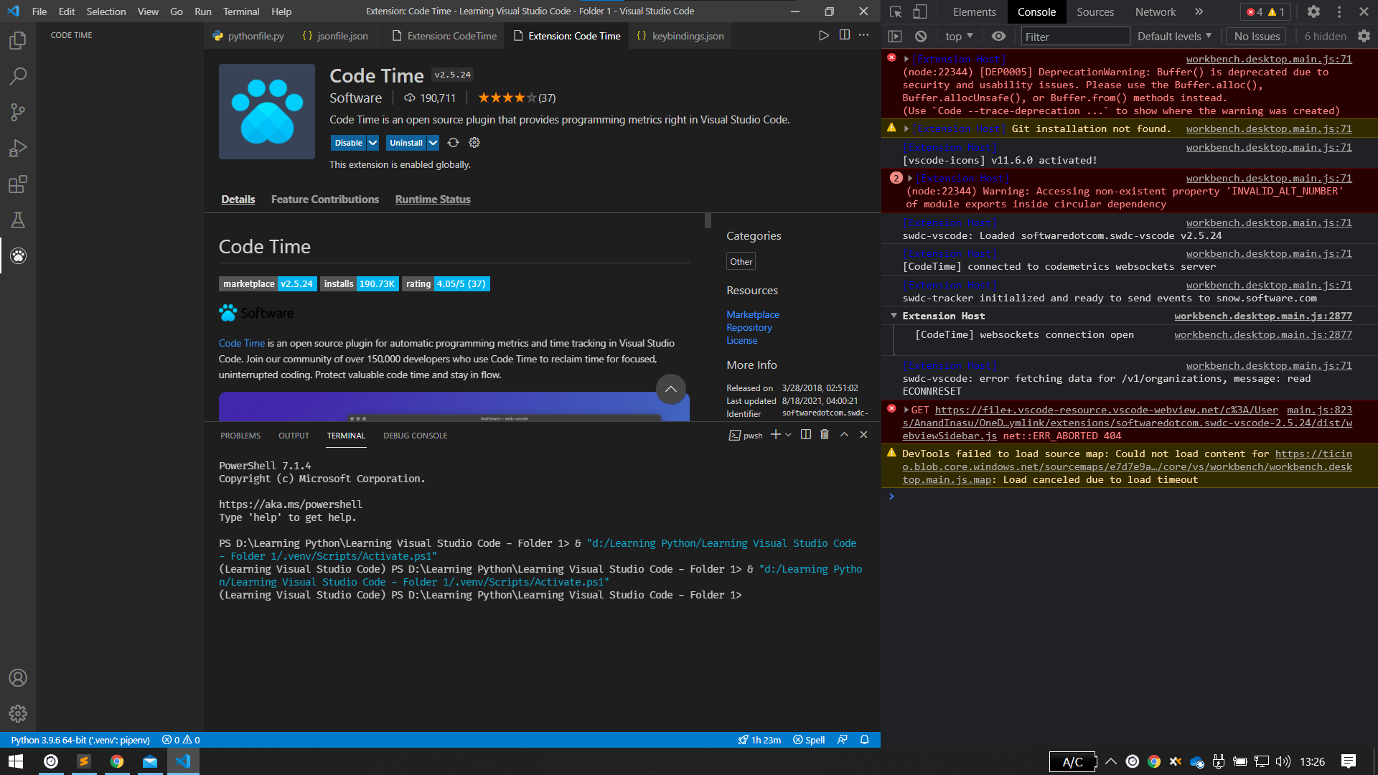Kill the terminal with the trash icon
This screenshot has width=1378, height=775.
pyautogui.click(x=824, y=434)
